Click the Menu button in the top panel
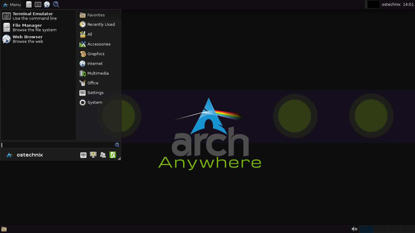The width and height of the screenshot is (415, 233). pyautogui.click(x=12, y=5)
